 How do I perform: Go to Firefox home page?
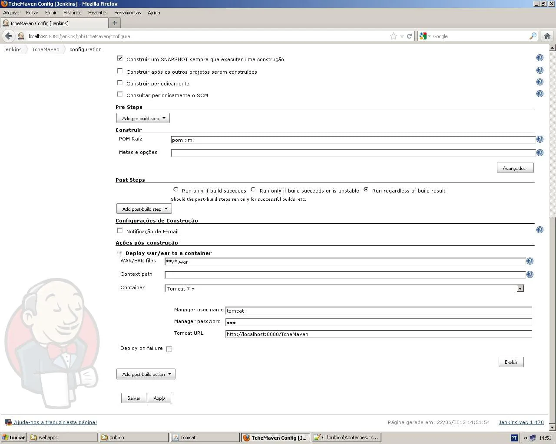[x=547, y=36]
